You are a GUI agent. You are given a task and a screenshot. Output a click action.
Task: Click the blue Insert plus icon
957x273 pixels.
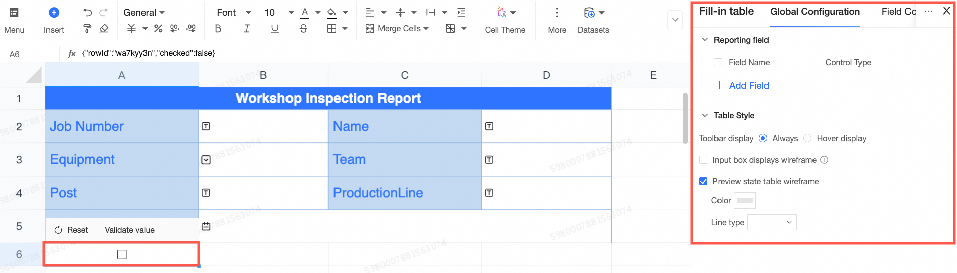[54, 13]
